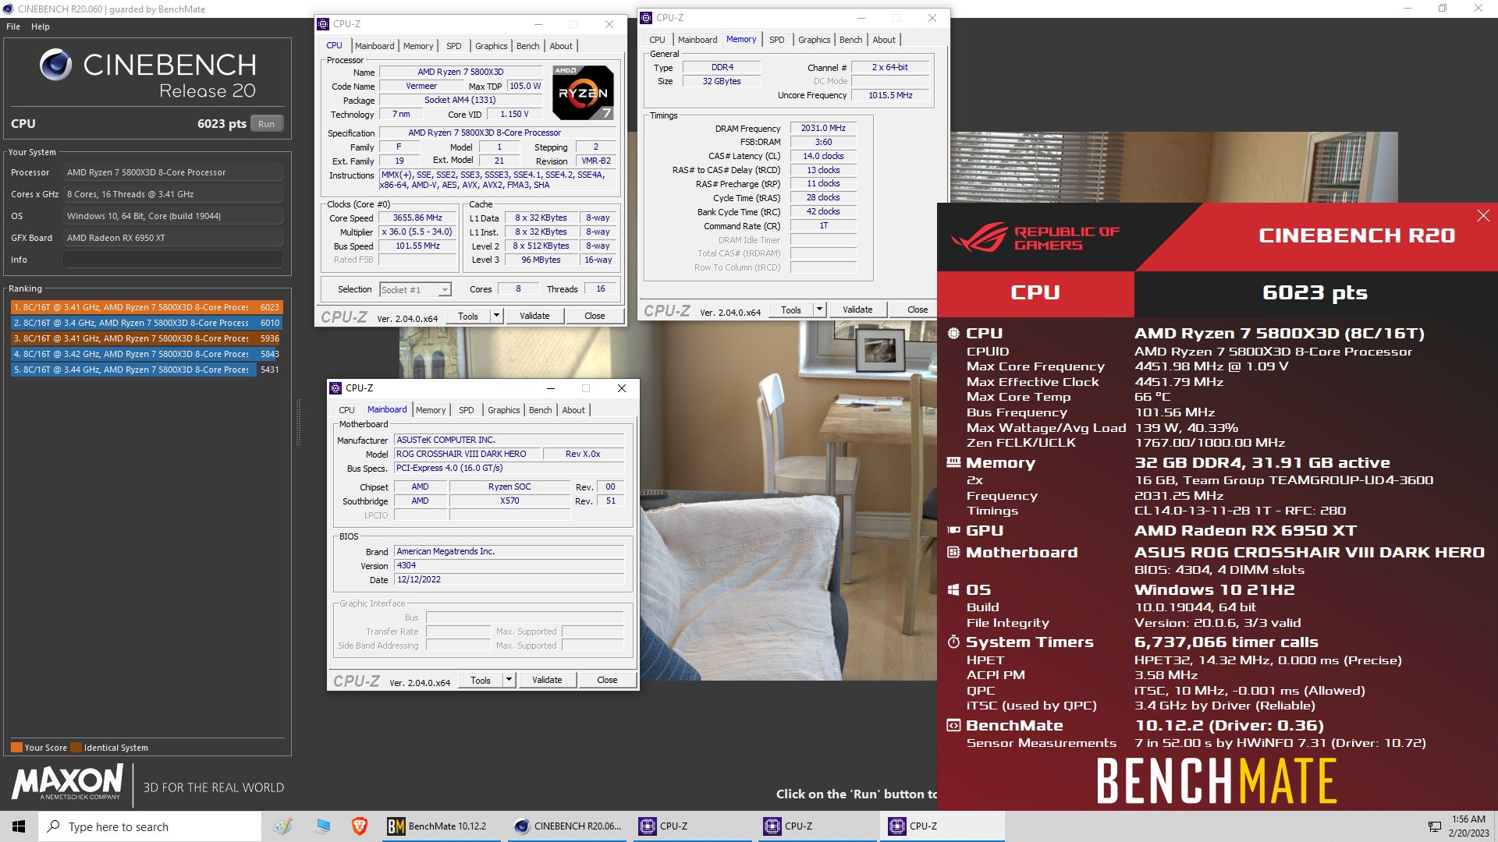1498x842 pixels.
Task: Open the Windows Start menu
Action: (x=19, y=826)
